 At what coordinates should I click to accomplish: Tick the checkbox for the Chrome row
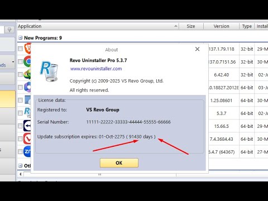click(20, 61)
